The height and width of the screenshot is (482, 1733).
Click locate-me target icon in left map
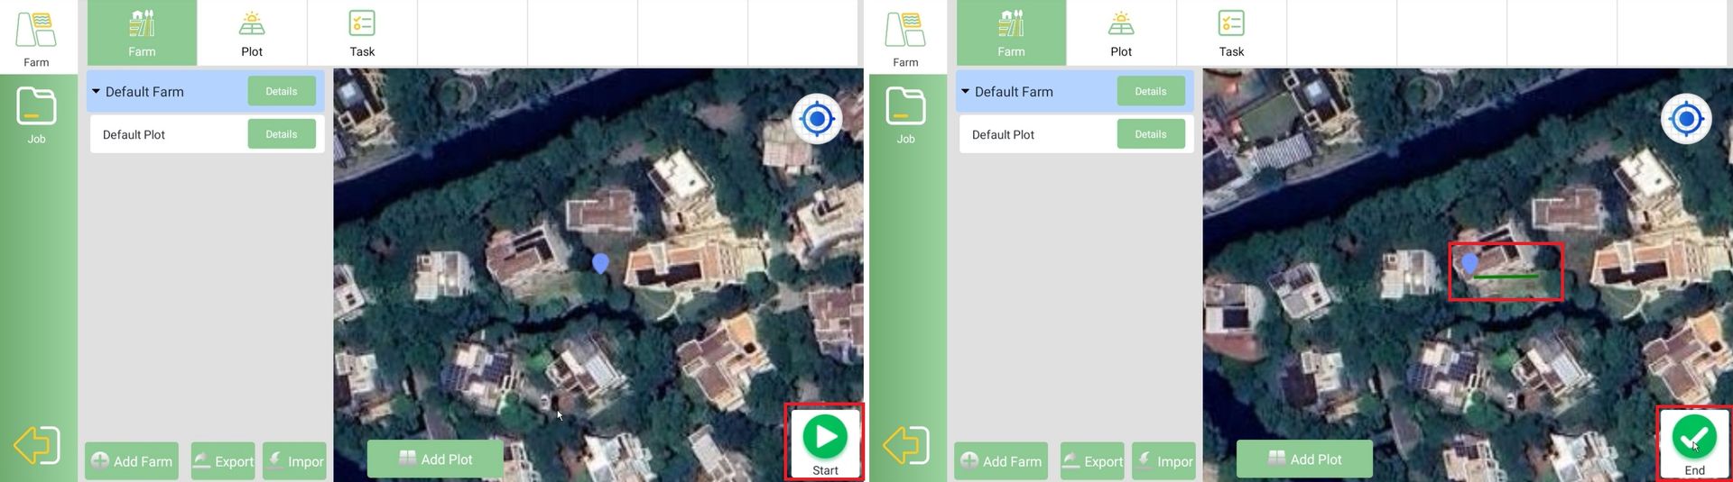pos(817,119)
